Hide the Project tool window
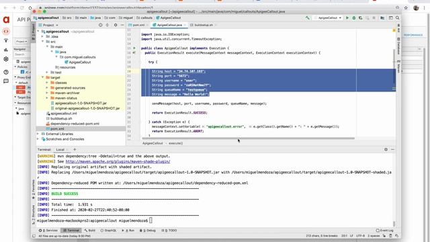 122,25
